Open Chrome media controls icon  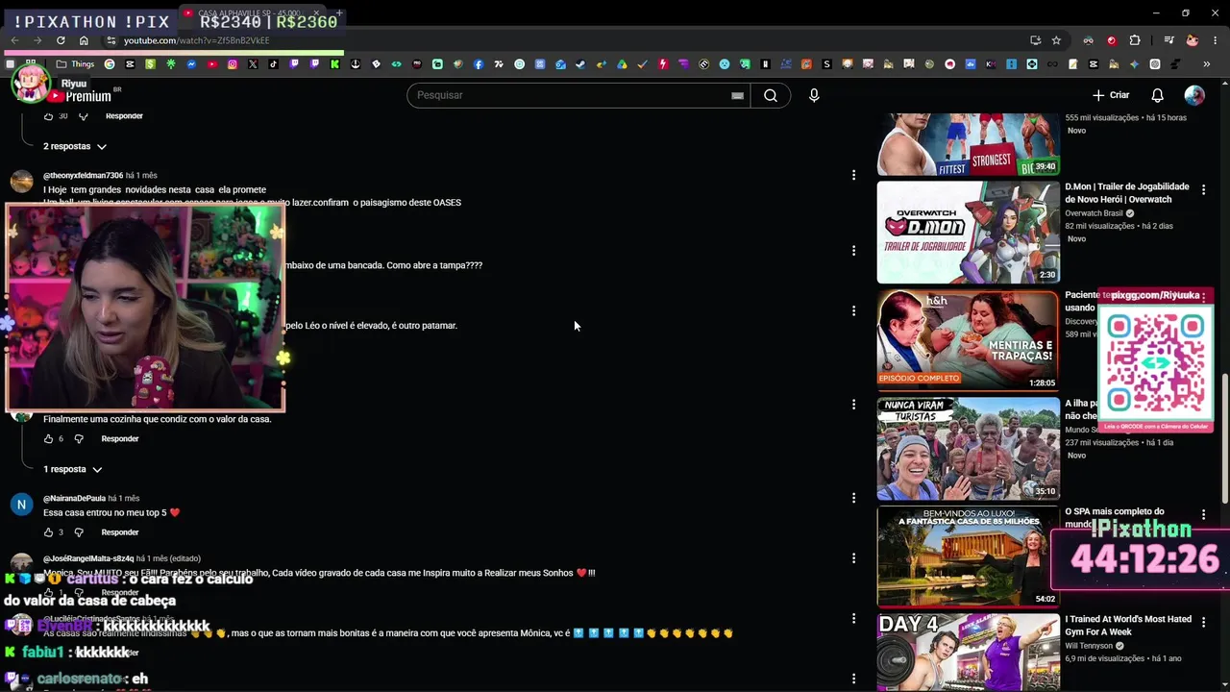[1169, 40]
